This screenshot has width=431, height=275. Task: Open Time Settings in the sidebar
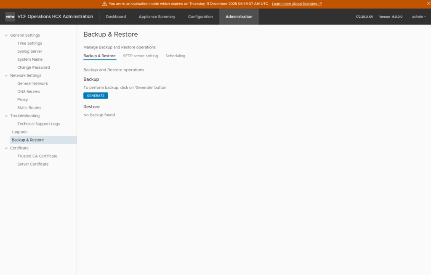pyautogui.click(x=29, y=43)
